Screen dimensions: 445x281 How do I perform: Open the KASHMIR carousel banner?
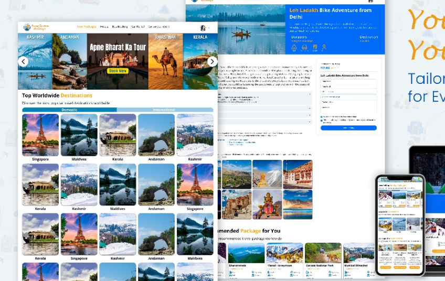click(35, 61)
